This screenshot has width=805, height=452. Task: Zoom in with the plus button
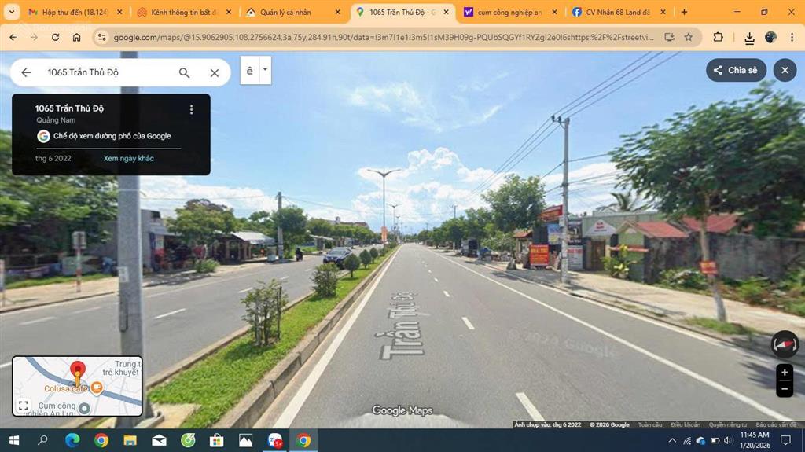[x=785, y=373]
